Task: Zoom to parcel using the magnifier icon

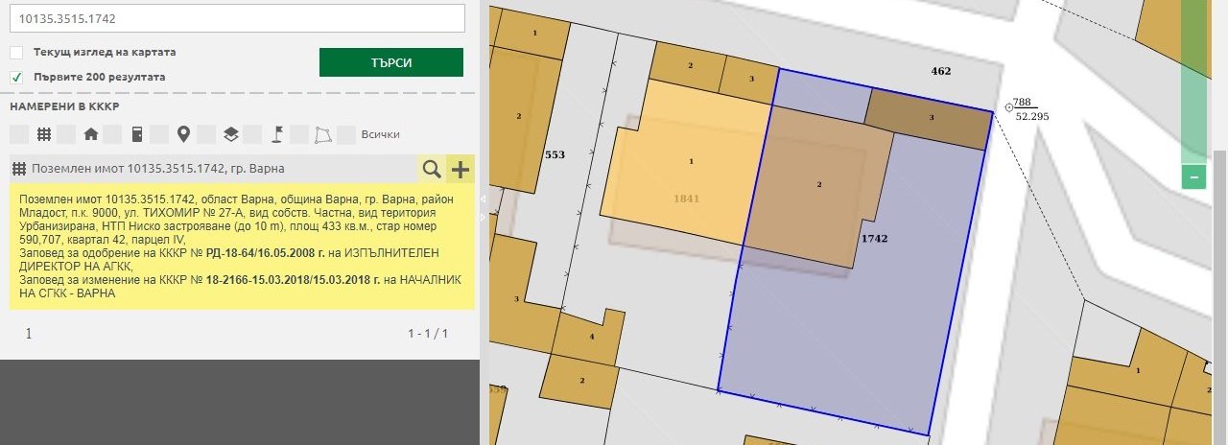Action: coord(432,170)
